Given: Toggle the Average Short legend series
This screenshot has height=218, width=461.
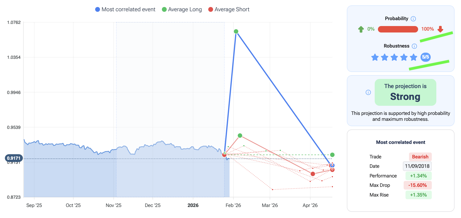Looking at the screenshot, I should 229,9.
